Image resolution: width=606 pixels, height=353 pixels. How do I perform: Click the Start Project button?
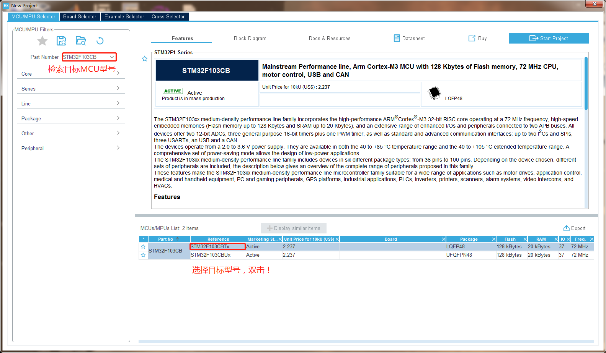point(549,38)
